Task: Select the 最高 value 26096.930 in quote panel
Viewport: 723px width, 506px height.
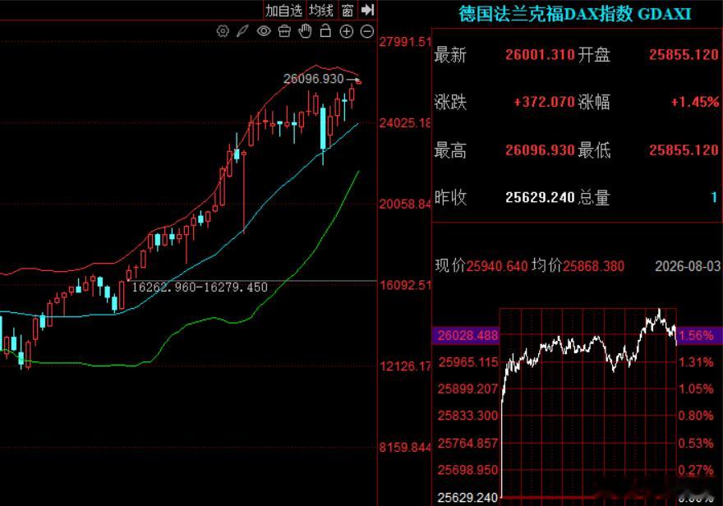Action: pyautogui.click(x=540, y=150)
